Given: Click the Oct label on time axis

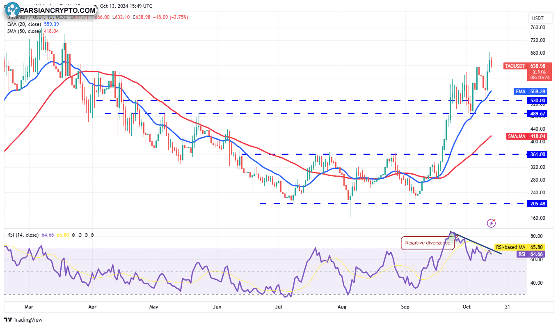Looking at the screenshot, I should (x=467, y=307).
